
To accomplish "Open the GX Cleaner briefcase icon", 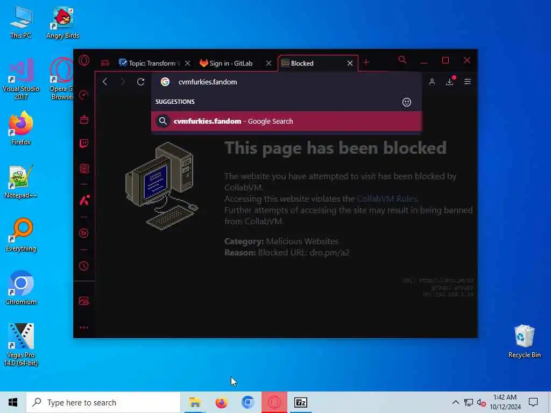I will point(84,119).
